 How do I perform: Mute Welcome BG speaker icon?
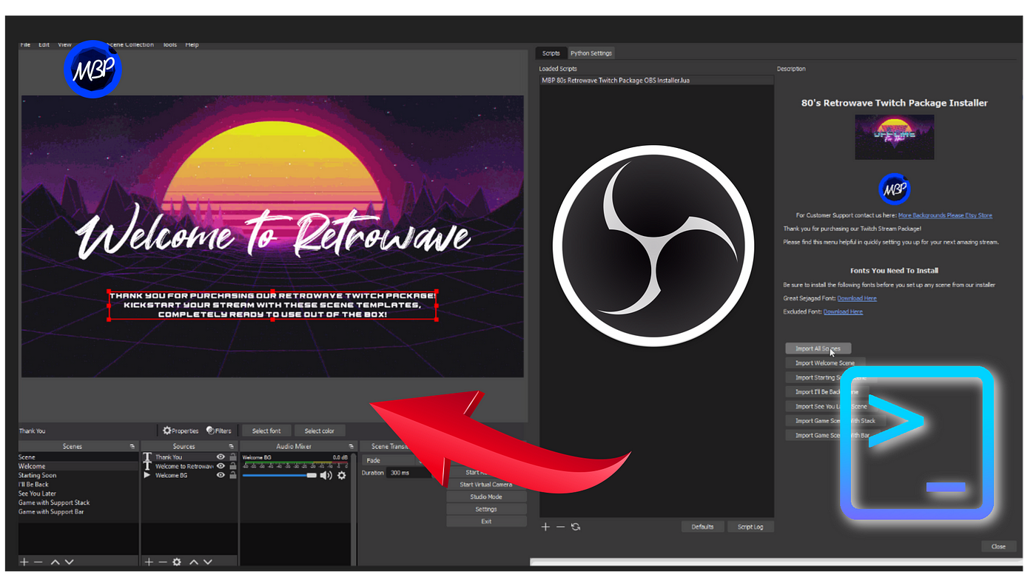326,476
